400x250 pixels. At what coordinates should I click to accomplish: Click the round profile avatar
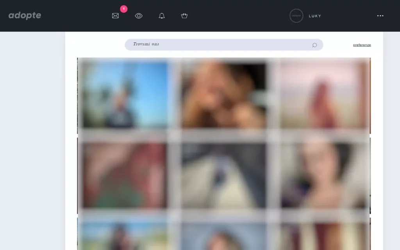coord(296,16)
